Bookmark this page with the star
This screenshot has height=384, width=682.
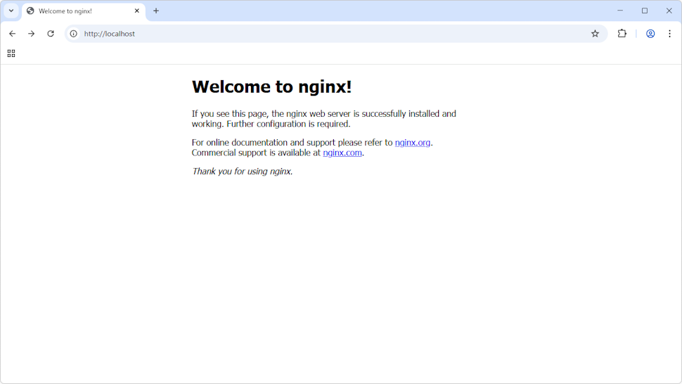pyautogui.click(x=595, y=34)
